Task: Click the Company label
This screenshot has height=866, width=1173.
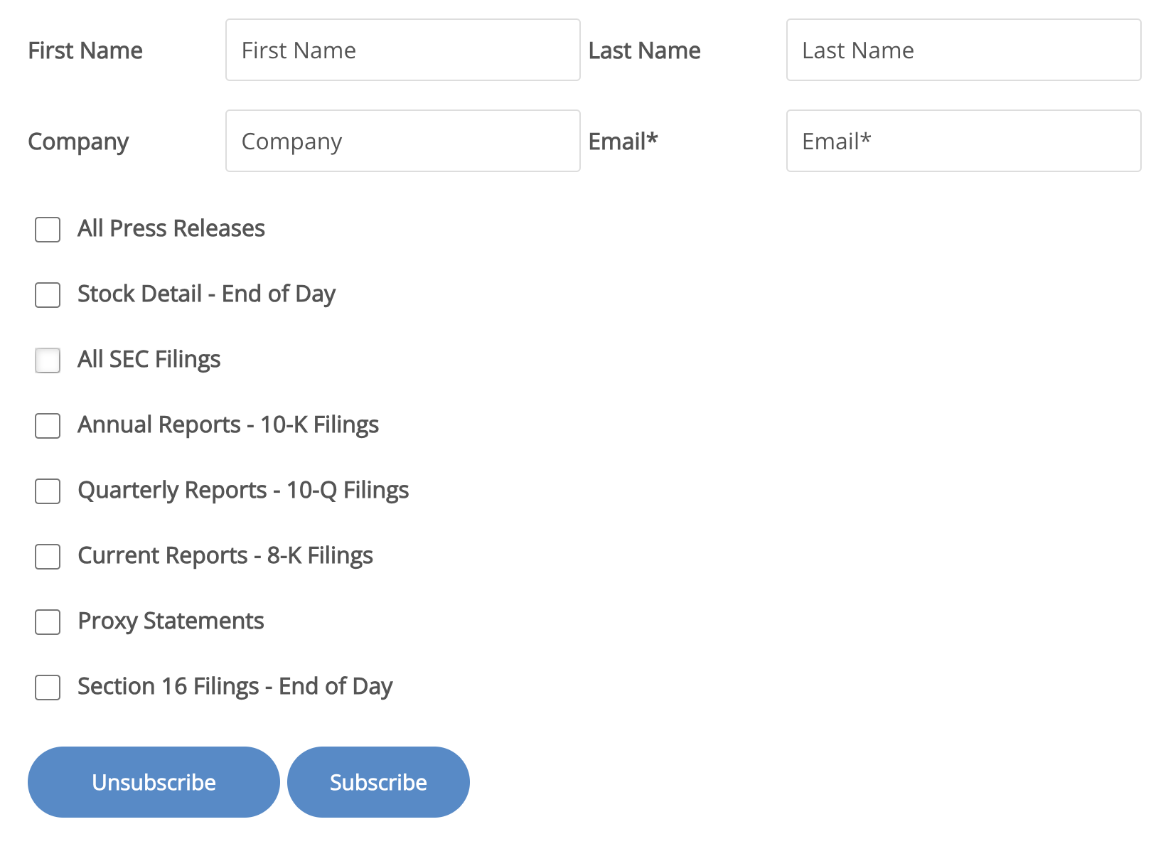Action: pyautogui.click(x=78, y=141)
